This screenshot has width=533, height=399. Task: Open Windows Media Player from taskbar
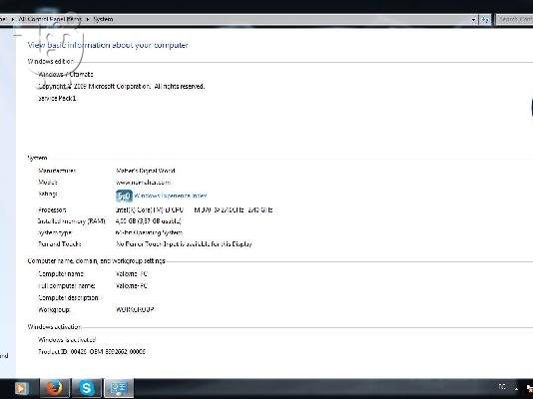coord(21,388)
